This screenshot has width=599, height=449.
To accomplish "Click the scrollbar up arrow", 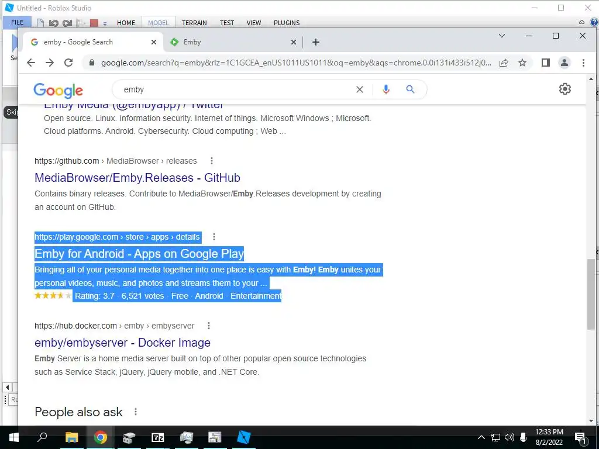I will coord(591,79).
